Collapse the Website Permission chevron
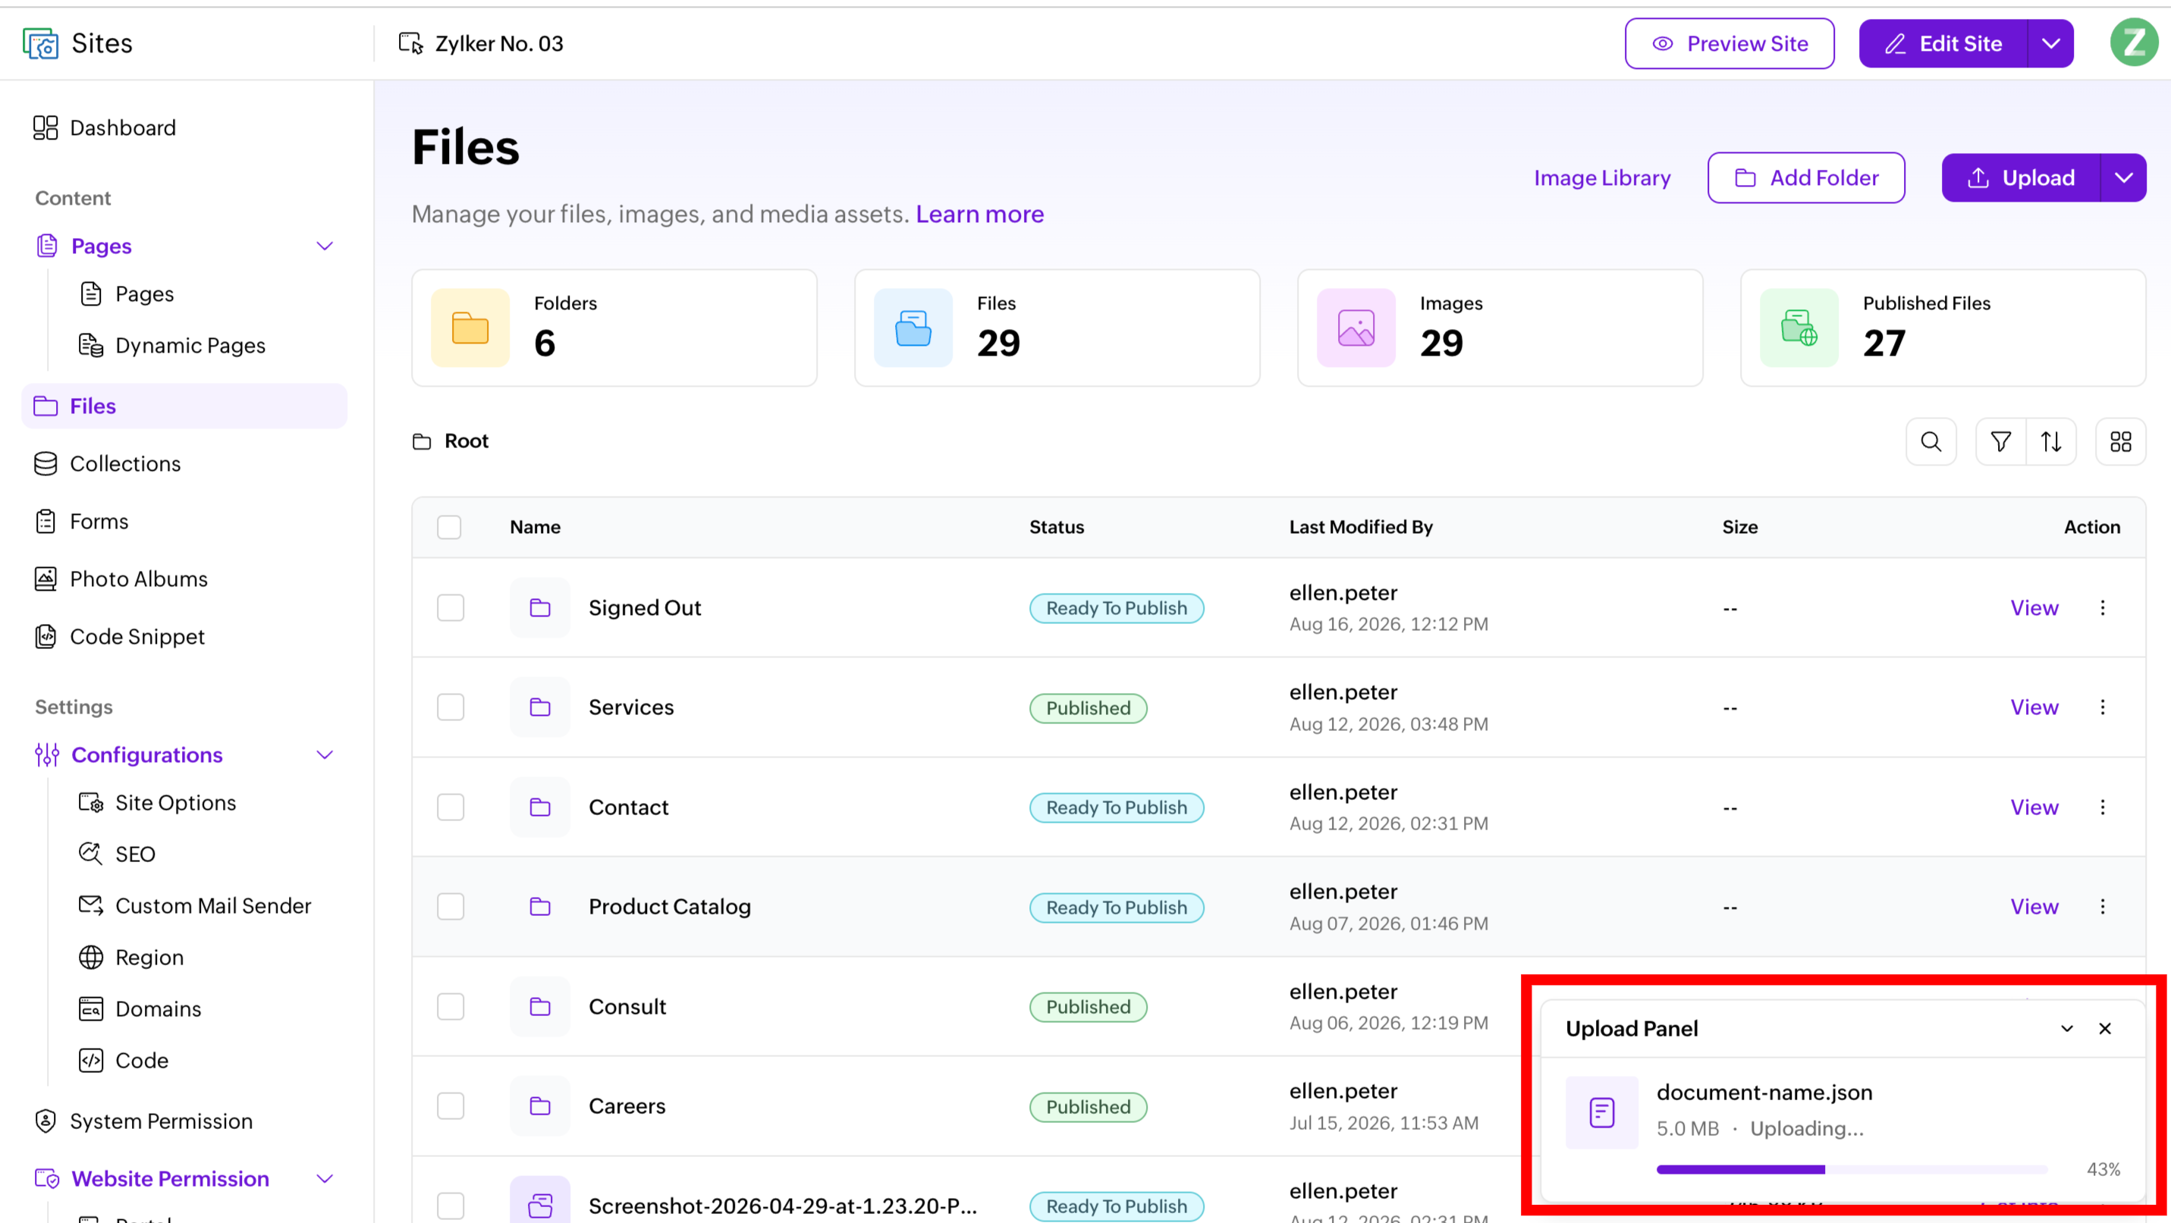Viewport: 2171px width, 1223px height. (325, 1178)
